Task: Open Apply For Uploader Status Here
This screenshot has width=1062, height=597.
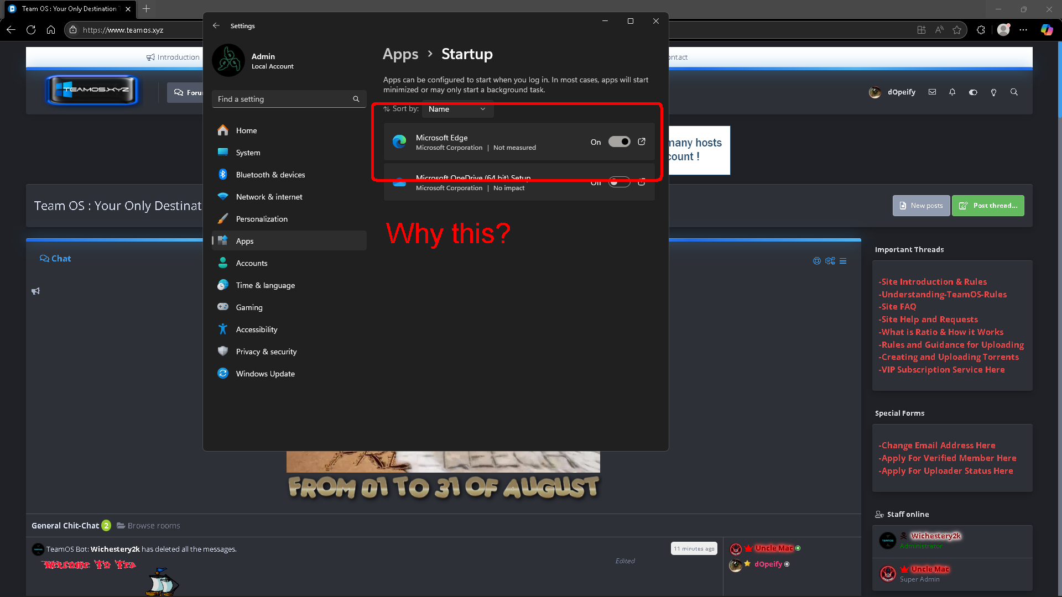Action: (946, 471)
